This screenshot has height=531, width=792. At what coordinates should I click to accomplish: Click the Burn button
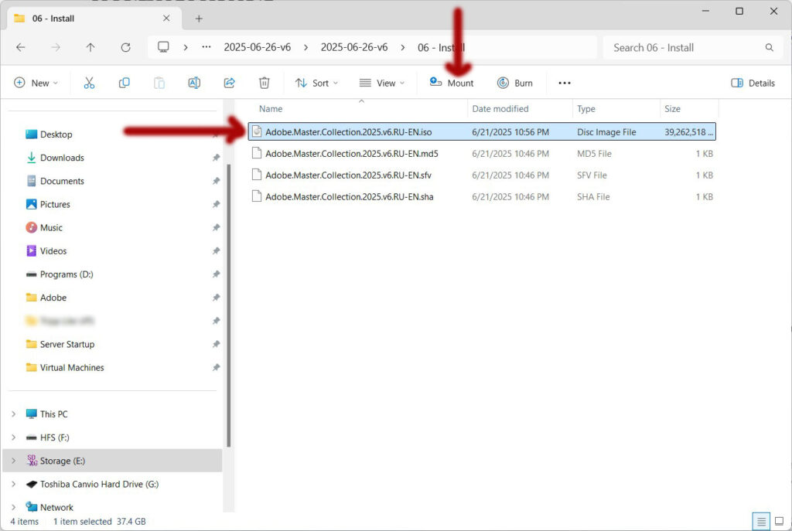pos(514,83)
